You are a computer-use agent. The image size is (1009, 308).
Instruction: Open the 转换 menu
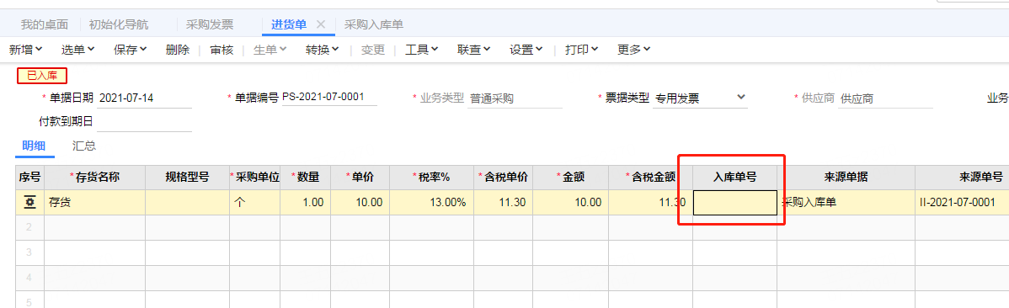point(323,50)
